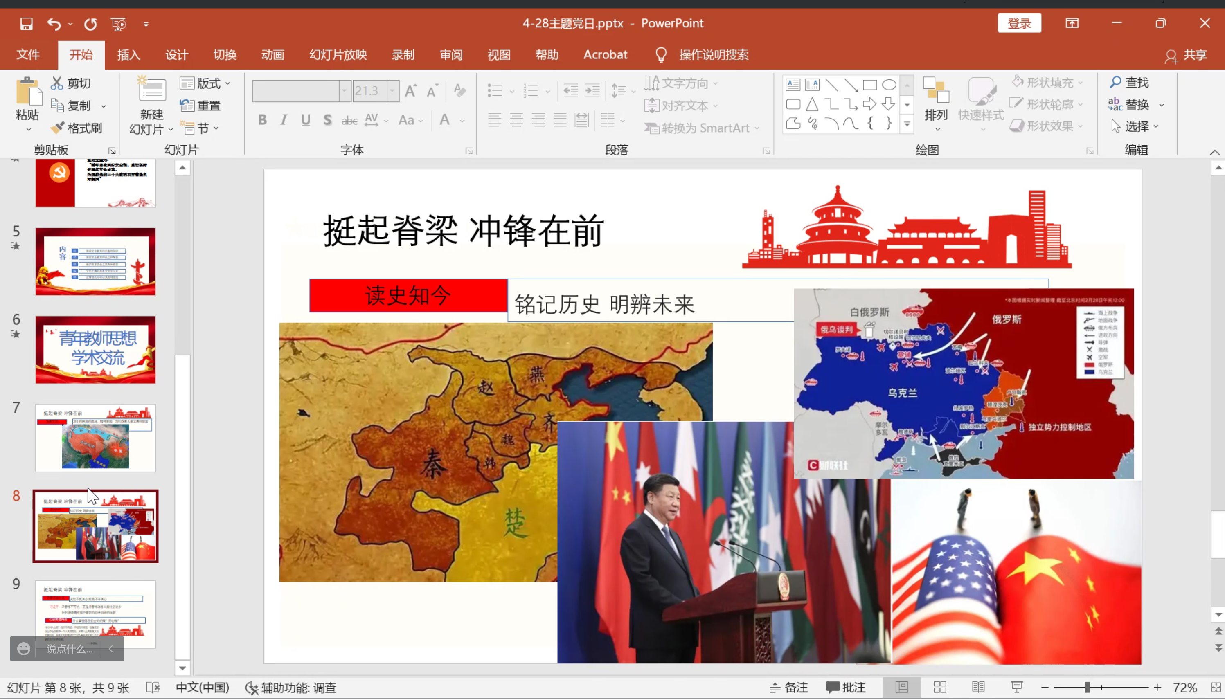Align text left in paragraph group
The height and width of the screenshot is (699, 1225).
495,119
